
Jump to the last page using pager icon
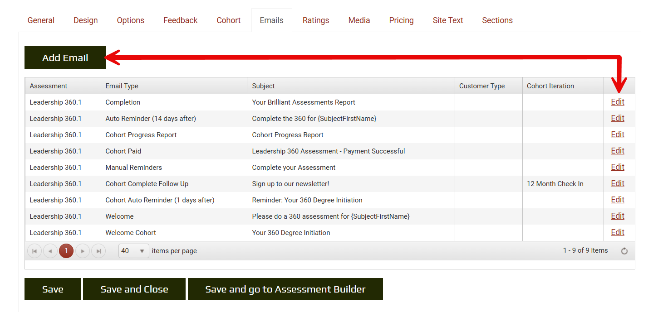98,250
